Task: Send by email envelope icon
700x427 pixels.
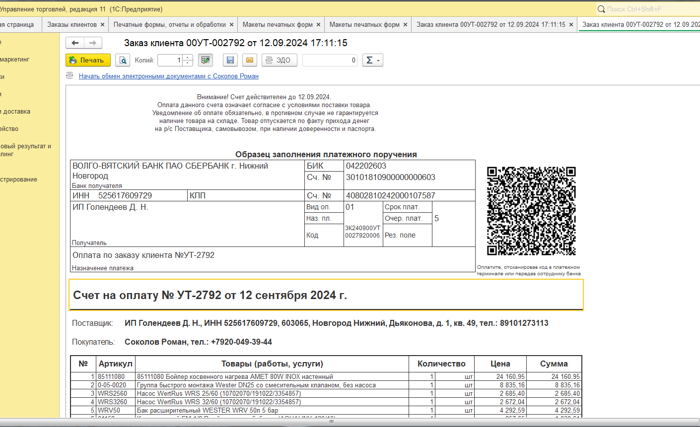Action: click(250, 60)
